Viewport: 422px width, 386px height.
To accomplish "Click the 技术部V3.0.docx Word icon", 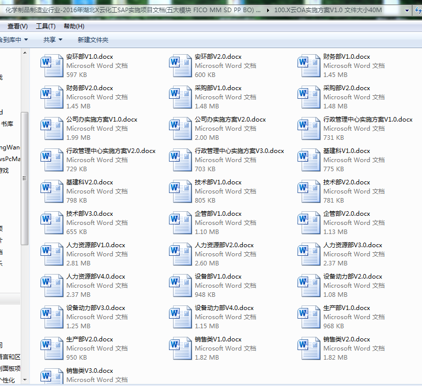I will coord(53,223).
